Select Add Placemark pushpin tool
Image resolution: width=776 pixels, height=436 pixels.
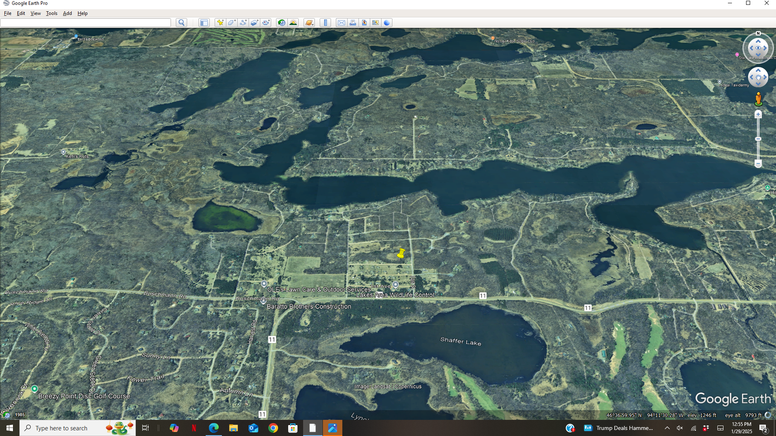220,23
